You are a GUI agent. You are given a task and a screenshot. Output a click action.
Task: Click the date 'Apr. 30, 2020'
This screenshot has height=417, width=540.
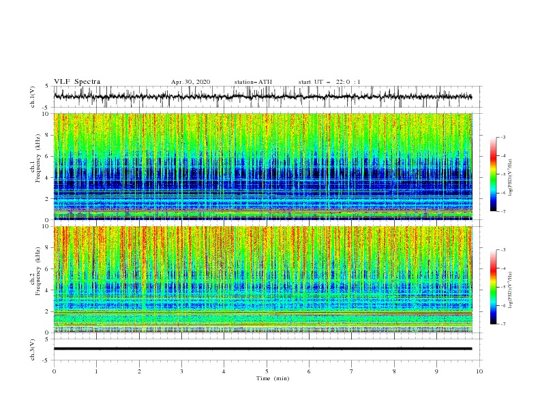pyautogui.click(x=190, y=82)
